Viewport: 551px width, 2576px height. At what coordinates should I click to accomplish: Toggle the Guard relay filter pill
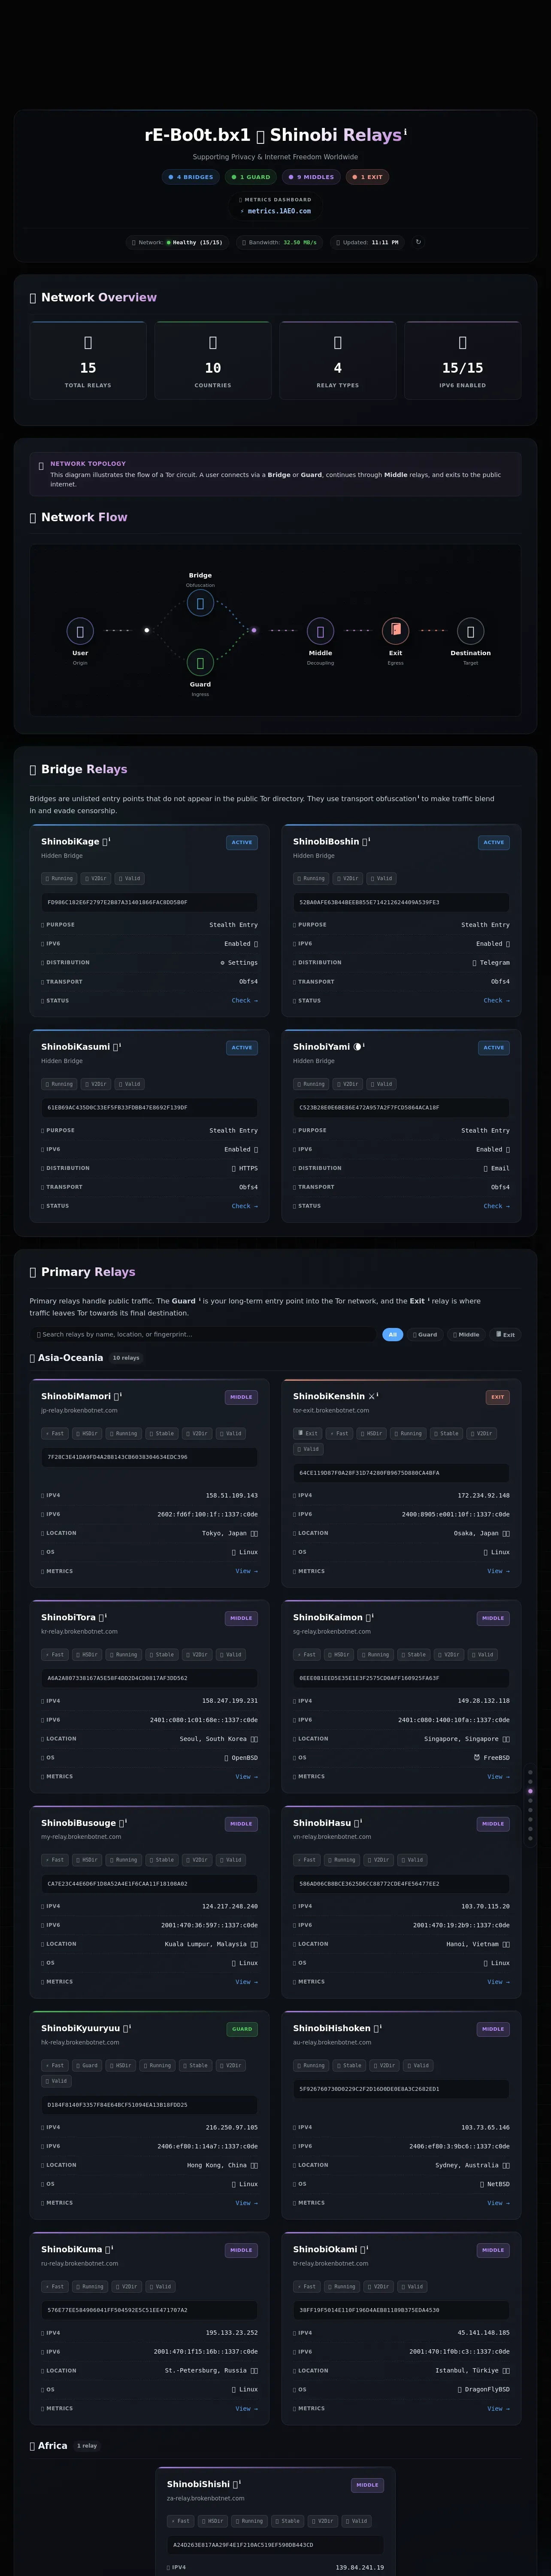[x=425, y=1334]
